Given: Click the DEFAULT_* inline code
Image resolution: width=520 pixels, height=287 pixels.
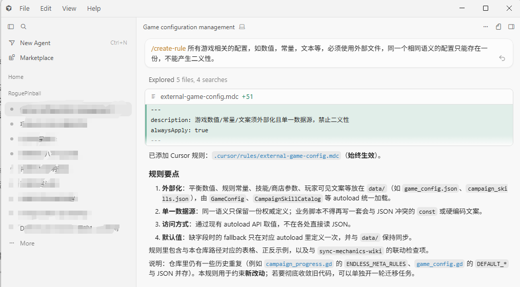Looking at the screenshot, I should (x=492, y=264).
